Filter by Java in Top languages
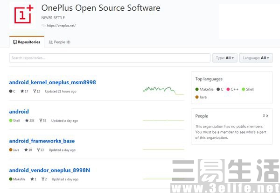The height and width of the screenshot is (193, 280). click(x=201, y=97)
